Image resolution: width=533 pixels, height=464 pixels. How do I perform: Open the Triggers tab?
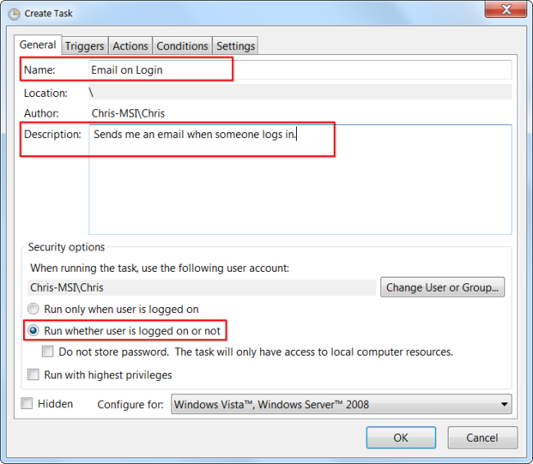pyautogui.click(x=84, y=46)
